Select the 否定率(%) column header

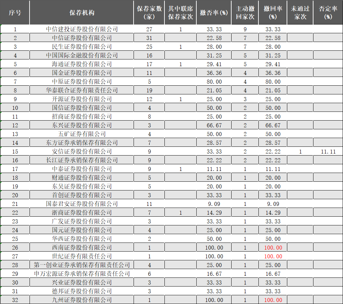[x=328, y=12]
